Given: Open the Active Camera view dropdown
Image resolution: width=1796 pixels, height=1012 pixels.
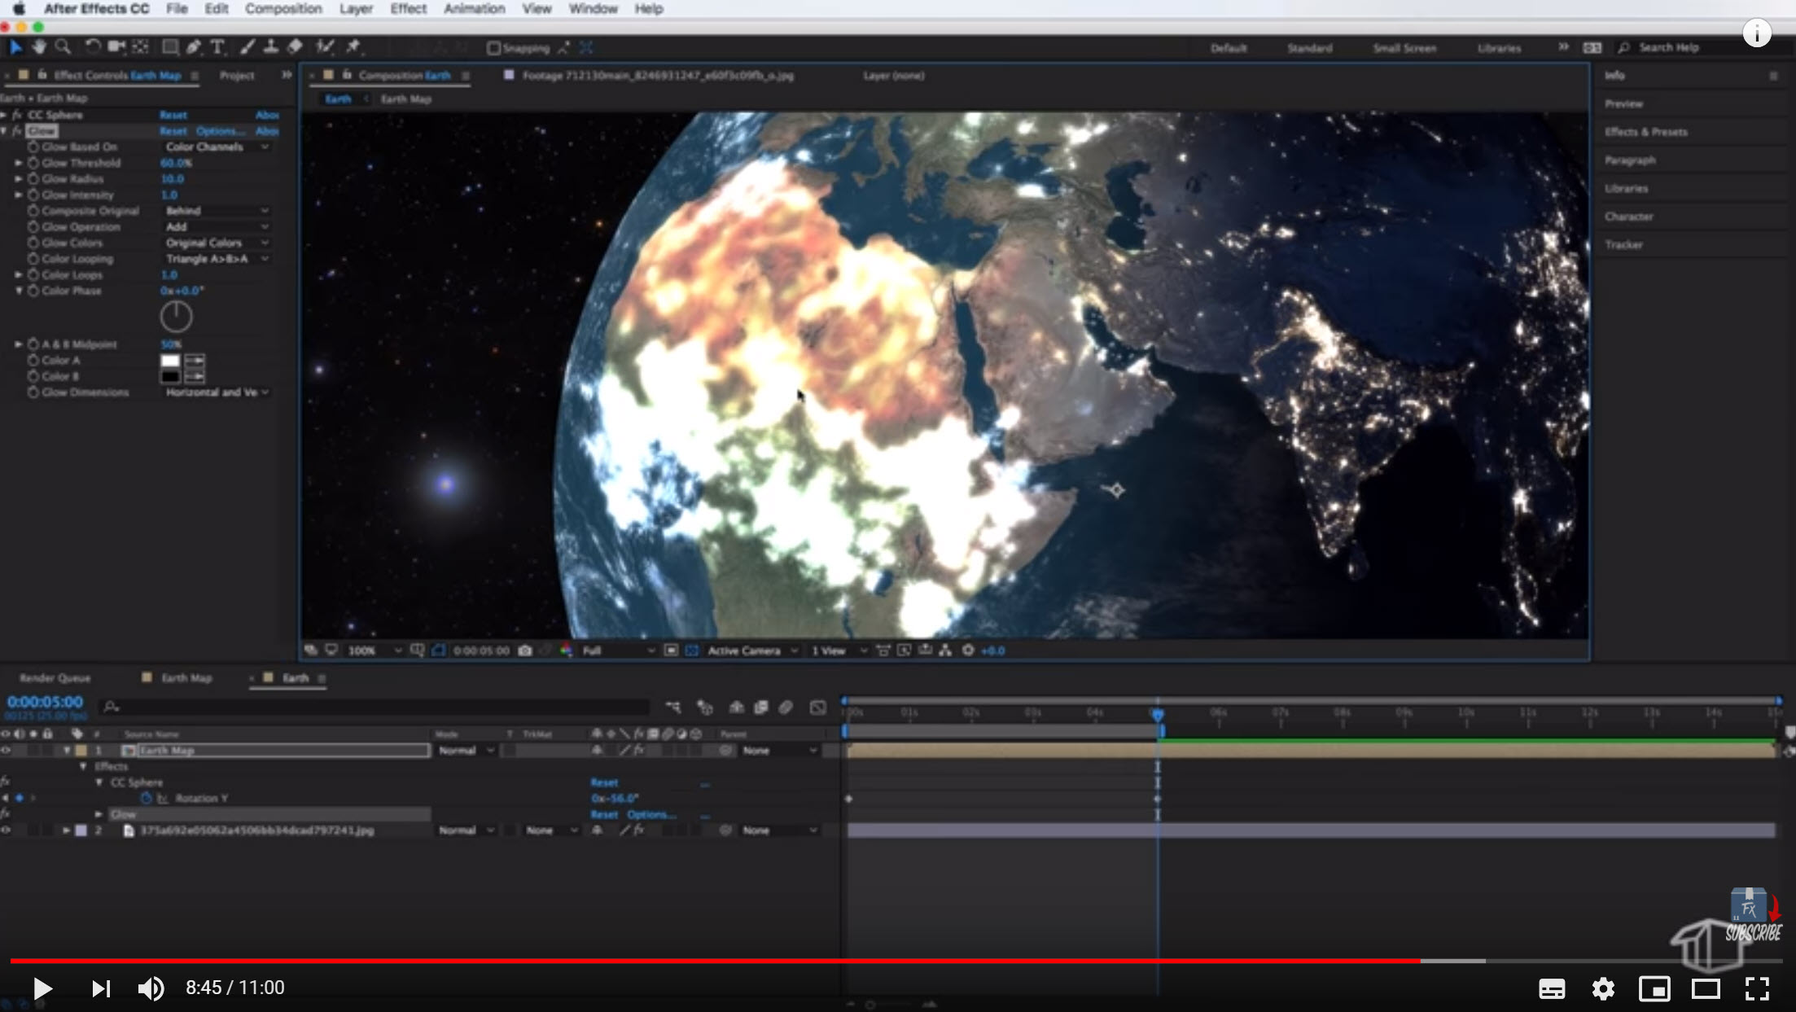Looking at the screenshot, I should (752, 651).
